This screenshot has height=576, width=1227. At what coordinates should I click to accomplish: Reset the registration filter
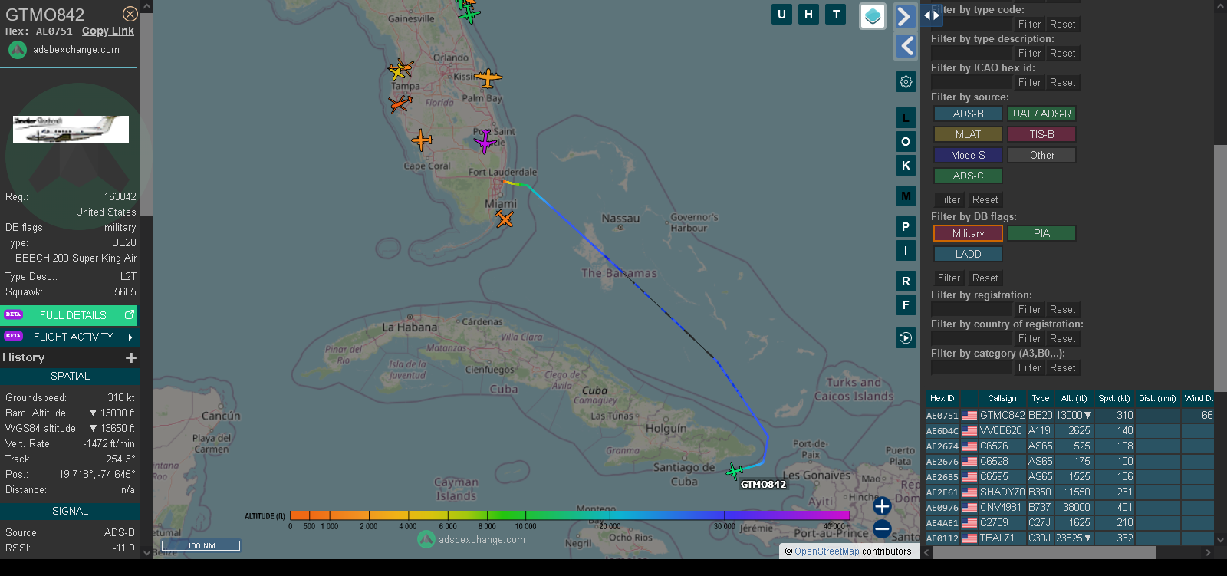tap(1062, 310)
